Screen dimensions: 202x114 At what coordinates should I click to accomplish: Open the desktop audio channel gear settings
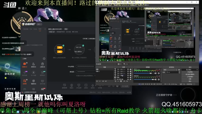[159, 80]
